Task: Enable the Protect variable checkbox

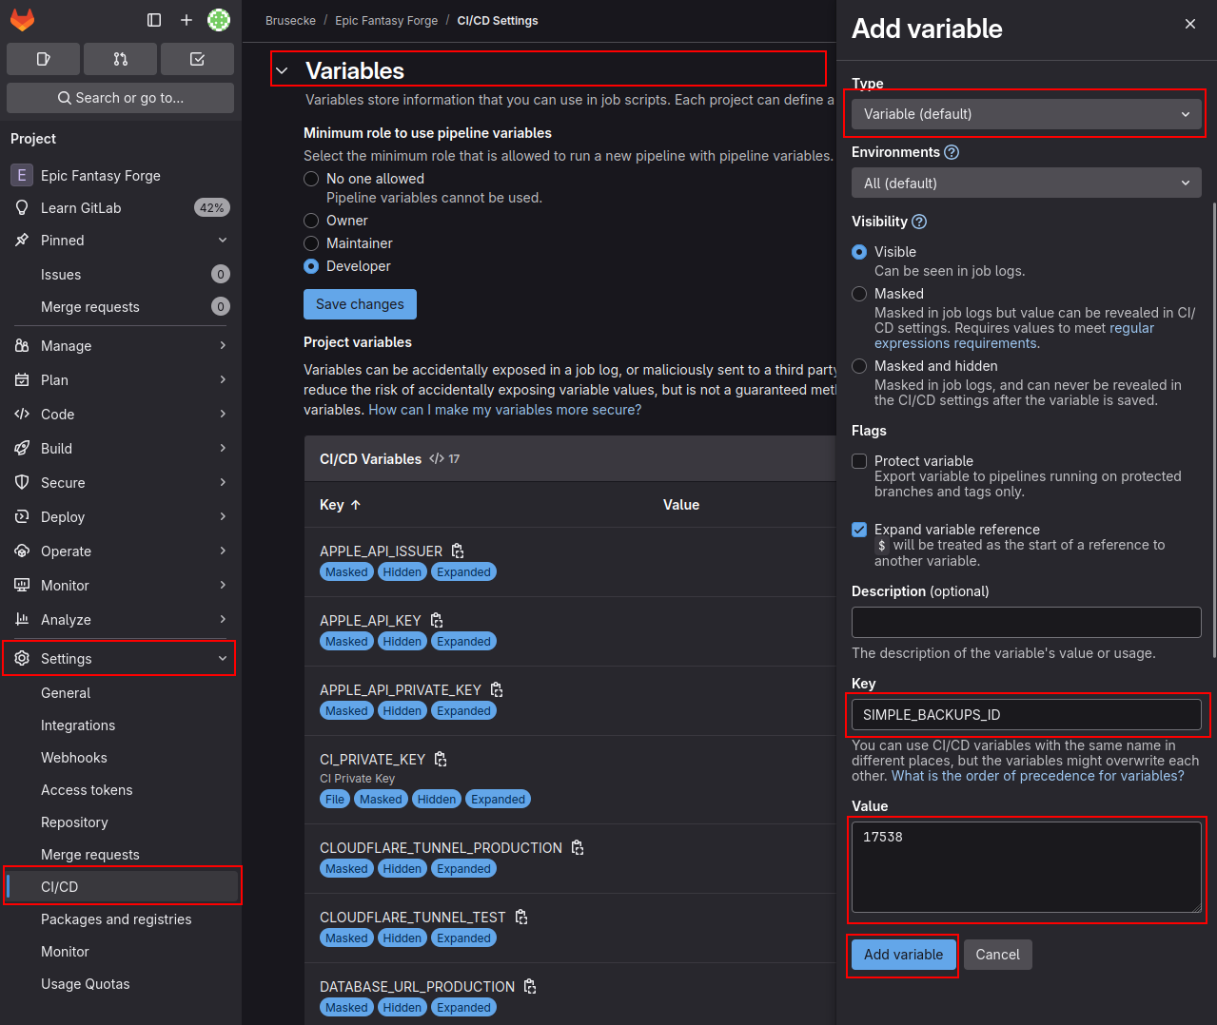Action: [859, 461]
